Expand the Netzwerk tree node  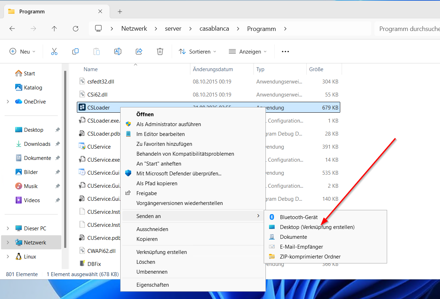(x=8, y=243)
